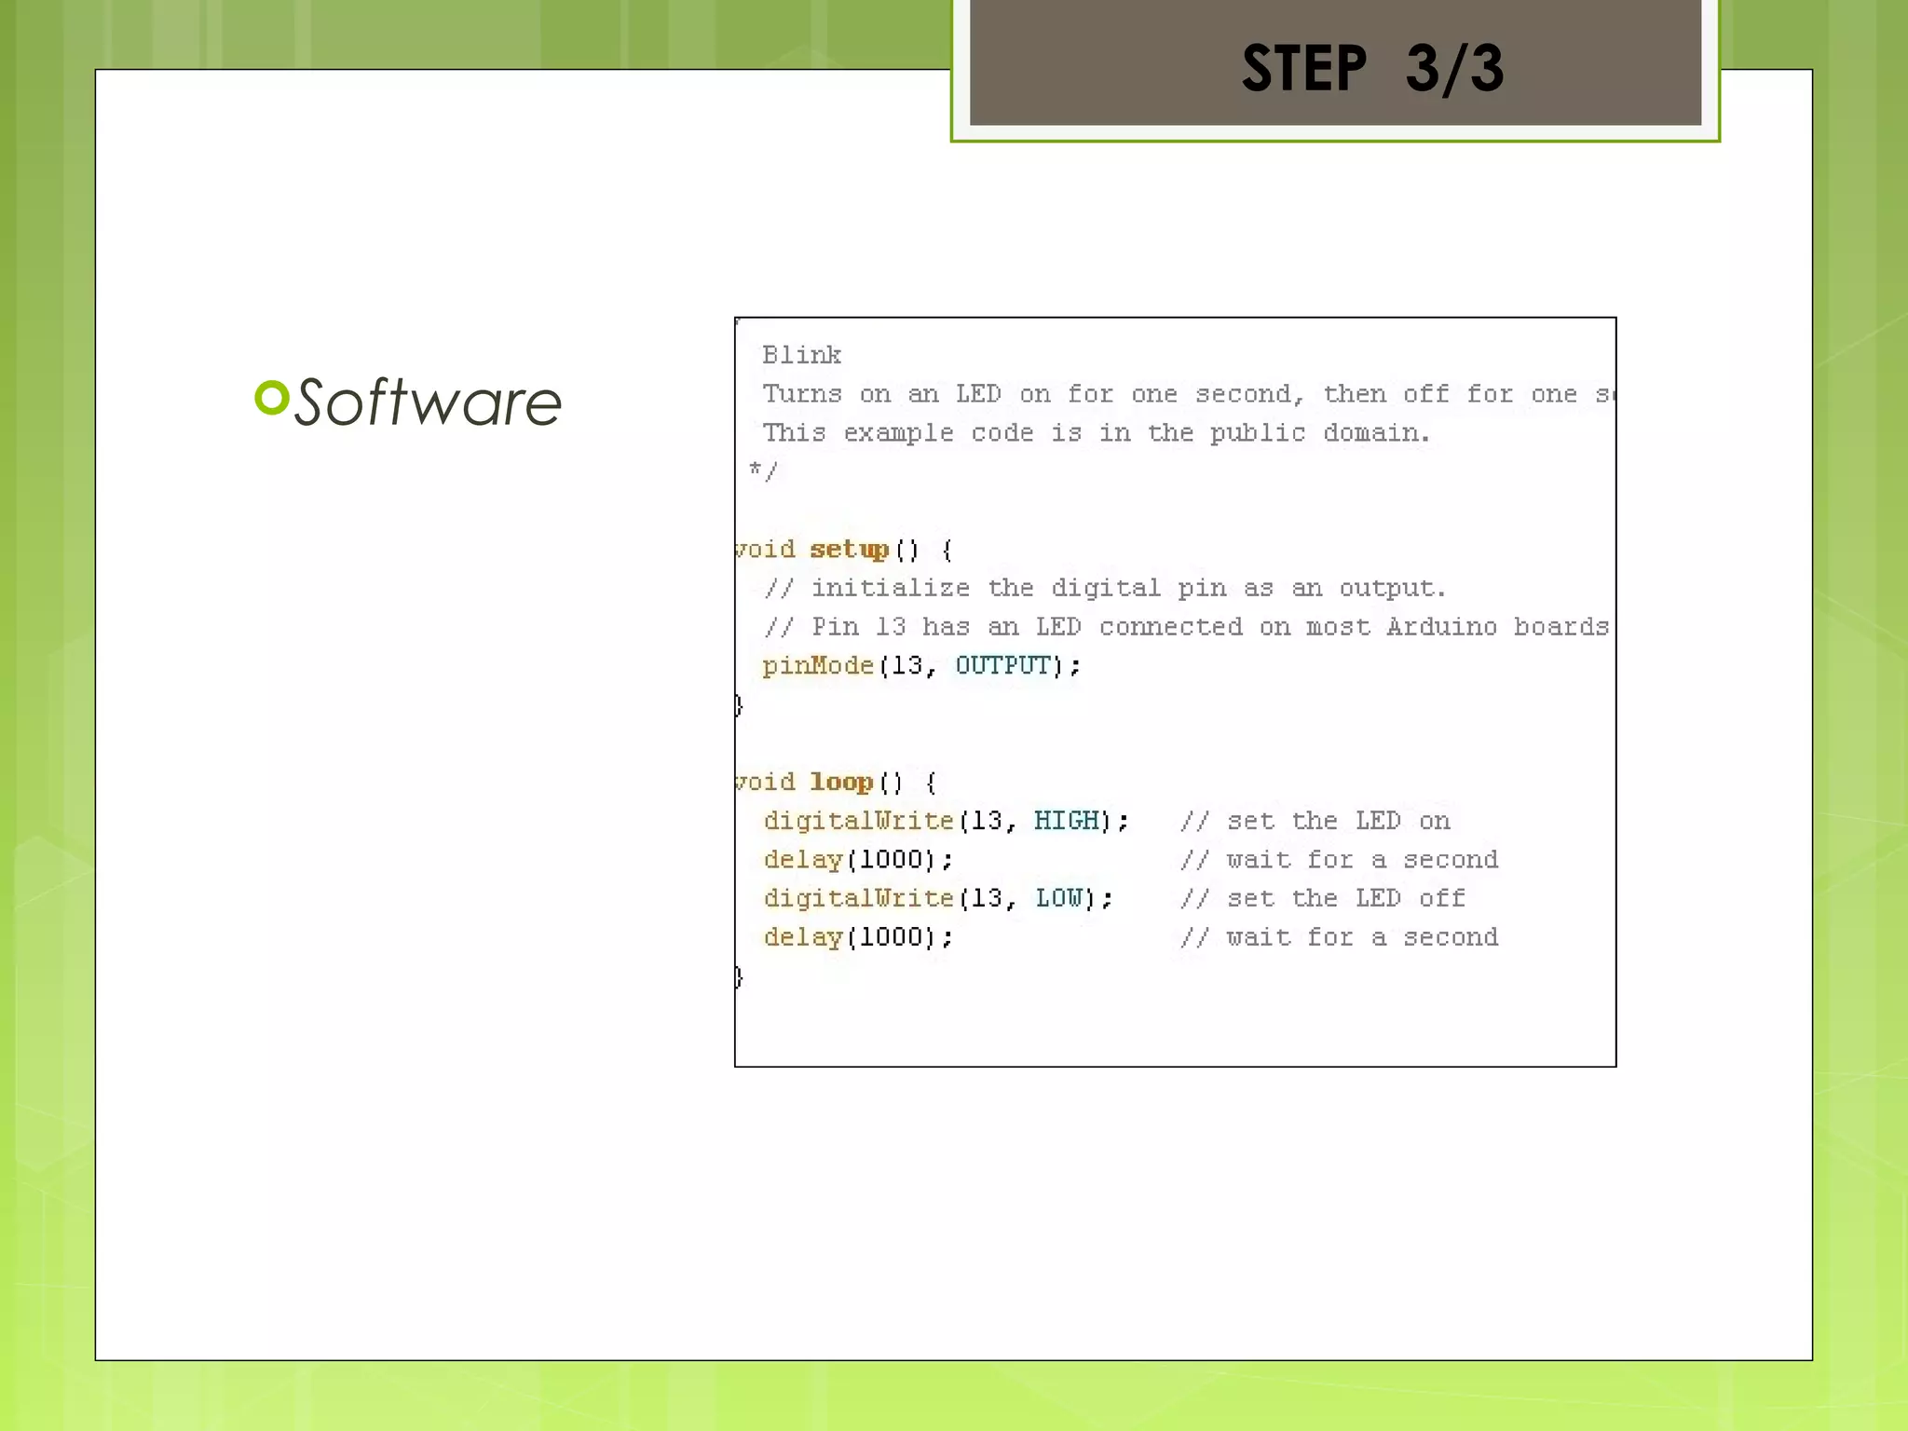Click the delay(1000) after digitalWrite LOW

pos(859,937)
